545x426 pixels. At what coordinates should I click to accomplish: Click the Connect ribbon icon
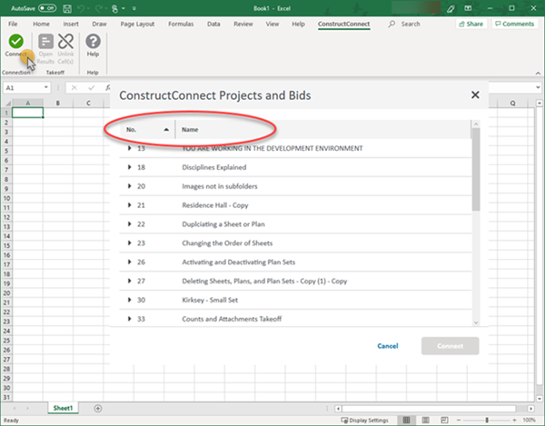[16, 42]
